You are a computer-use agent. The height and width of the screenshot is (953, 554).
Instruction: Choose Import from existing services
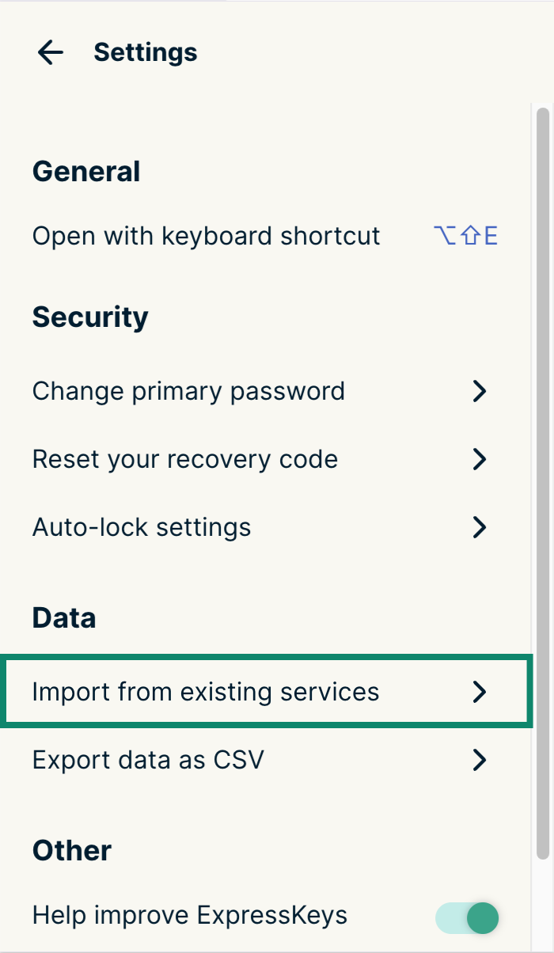coord(206,692)
